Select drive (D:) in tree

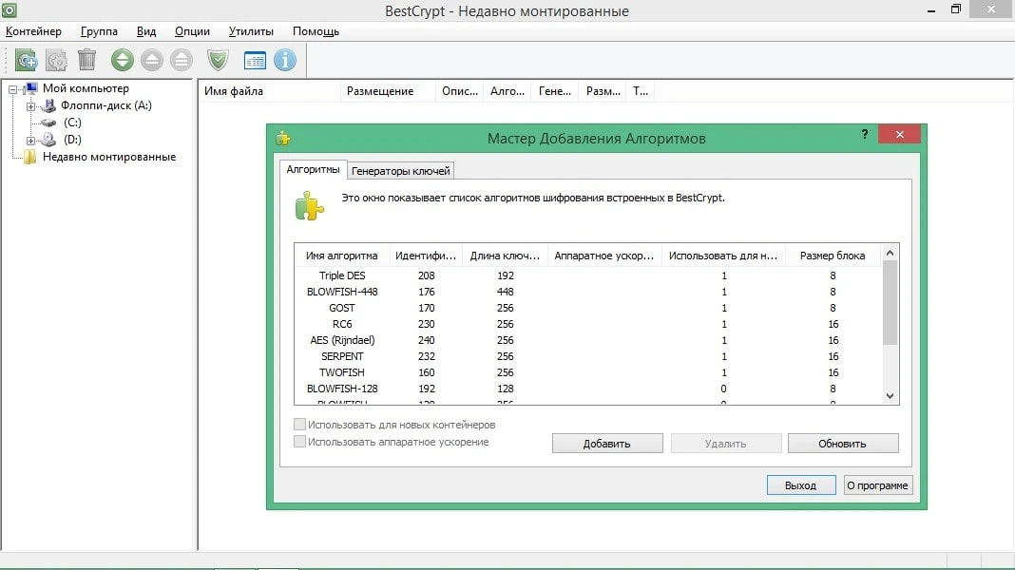tap(72, 139)
